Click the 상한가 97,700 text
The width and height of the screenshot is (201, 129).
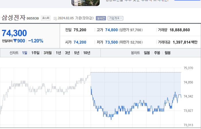131,30
